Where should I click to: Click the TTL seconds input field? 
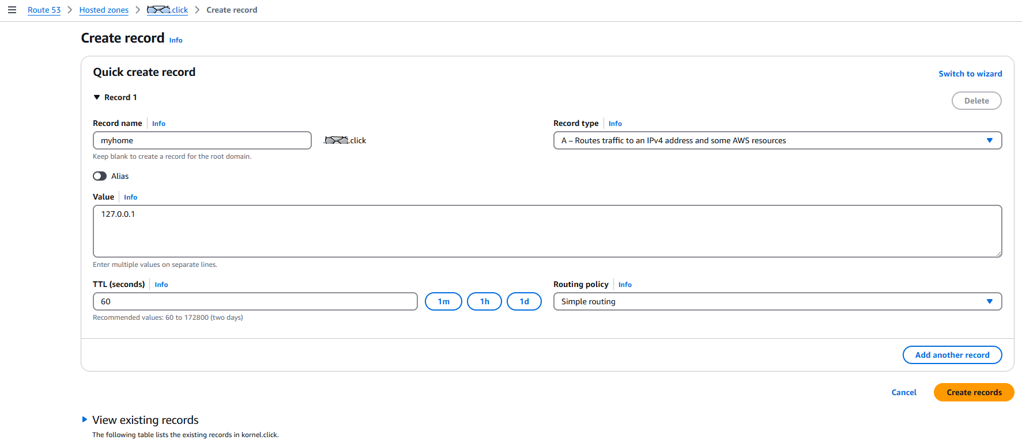[255, 301]
